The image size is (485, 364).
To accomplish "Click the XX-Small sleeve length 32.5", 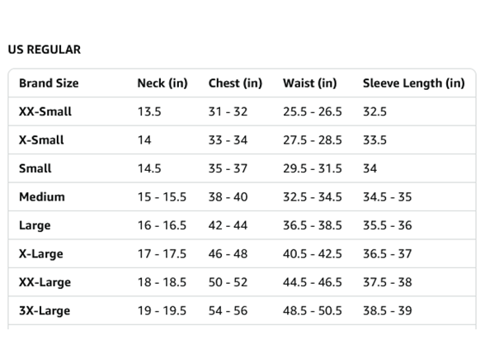I will click(x=374, y=111).
